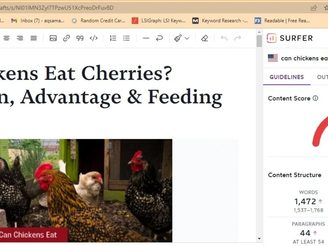328x246 pixels.
Task: Share the page via address bar icon
Action: (314, 8)
